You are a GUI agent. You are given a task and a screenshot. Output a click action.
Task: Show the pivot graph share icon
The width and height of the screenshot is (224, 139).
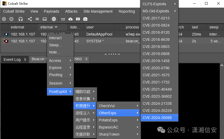tap(30, 19)
